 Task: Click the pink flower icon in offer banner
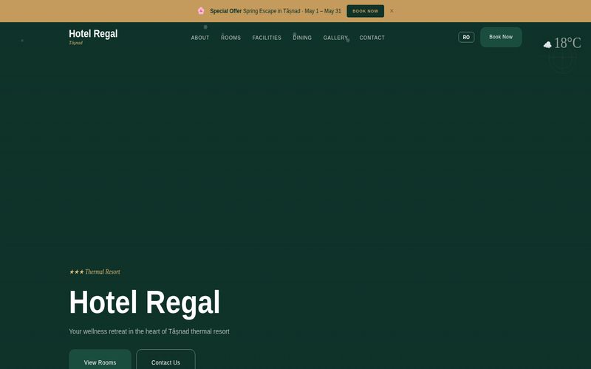coord(201,11)
